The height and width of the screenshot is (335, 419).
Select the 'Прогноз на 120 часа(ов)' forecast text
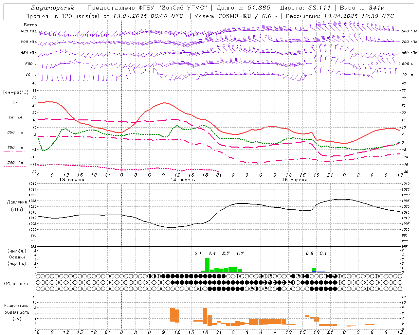[63, 16]
